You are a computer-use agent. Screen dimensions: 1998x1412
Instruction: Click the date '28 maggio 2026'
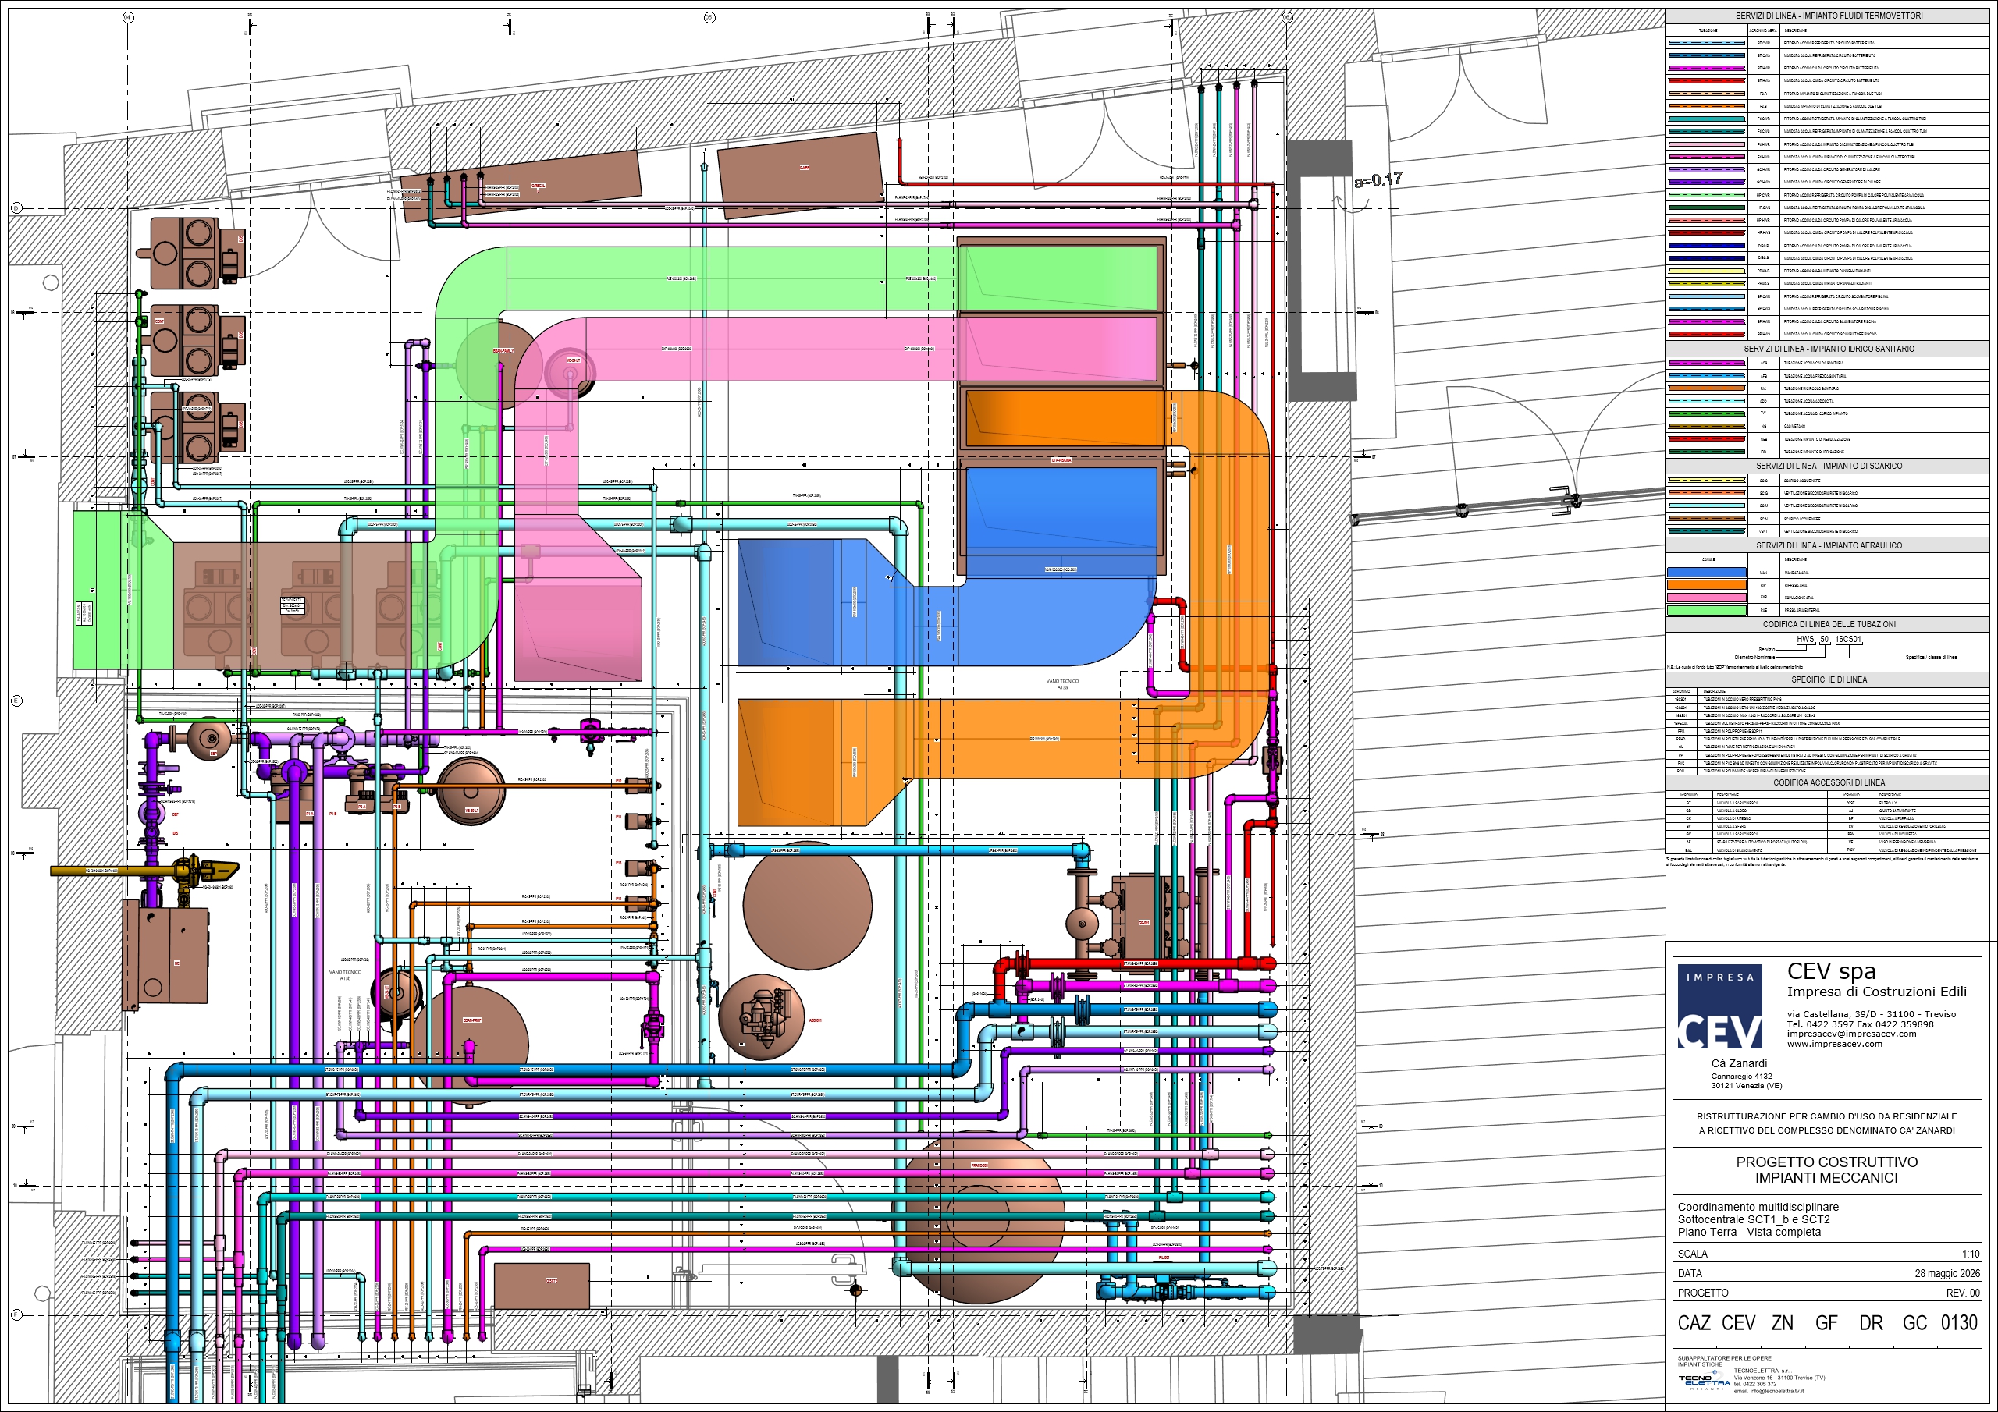(1946, 1274)
